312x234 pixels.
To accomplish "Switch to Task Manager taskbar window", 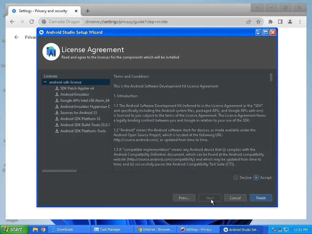I will pyautogui.click(x=112, y=229).
